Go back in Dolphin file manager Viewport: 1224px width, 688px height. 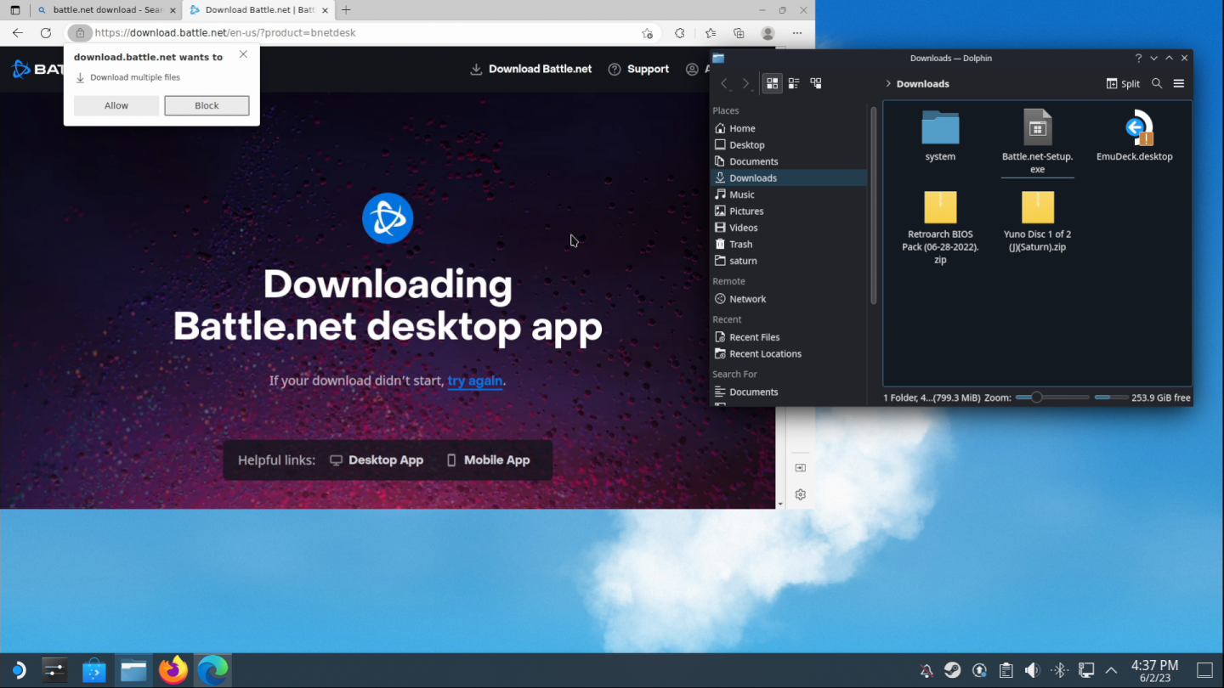724,83
